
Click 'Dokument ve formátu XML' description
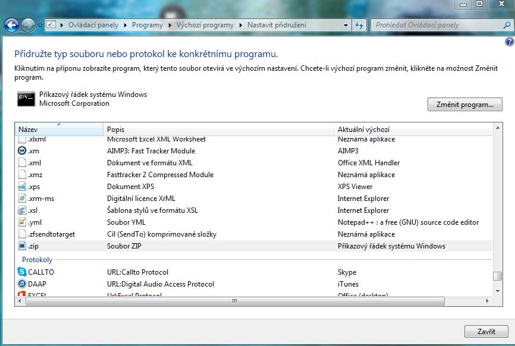point(150,162)
